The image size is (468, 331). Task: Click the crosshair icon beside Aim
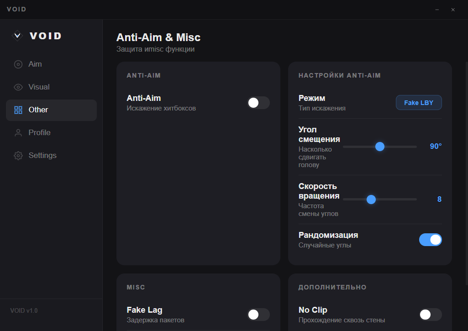pos(18,64)
